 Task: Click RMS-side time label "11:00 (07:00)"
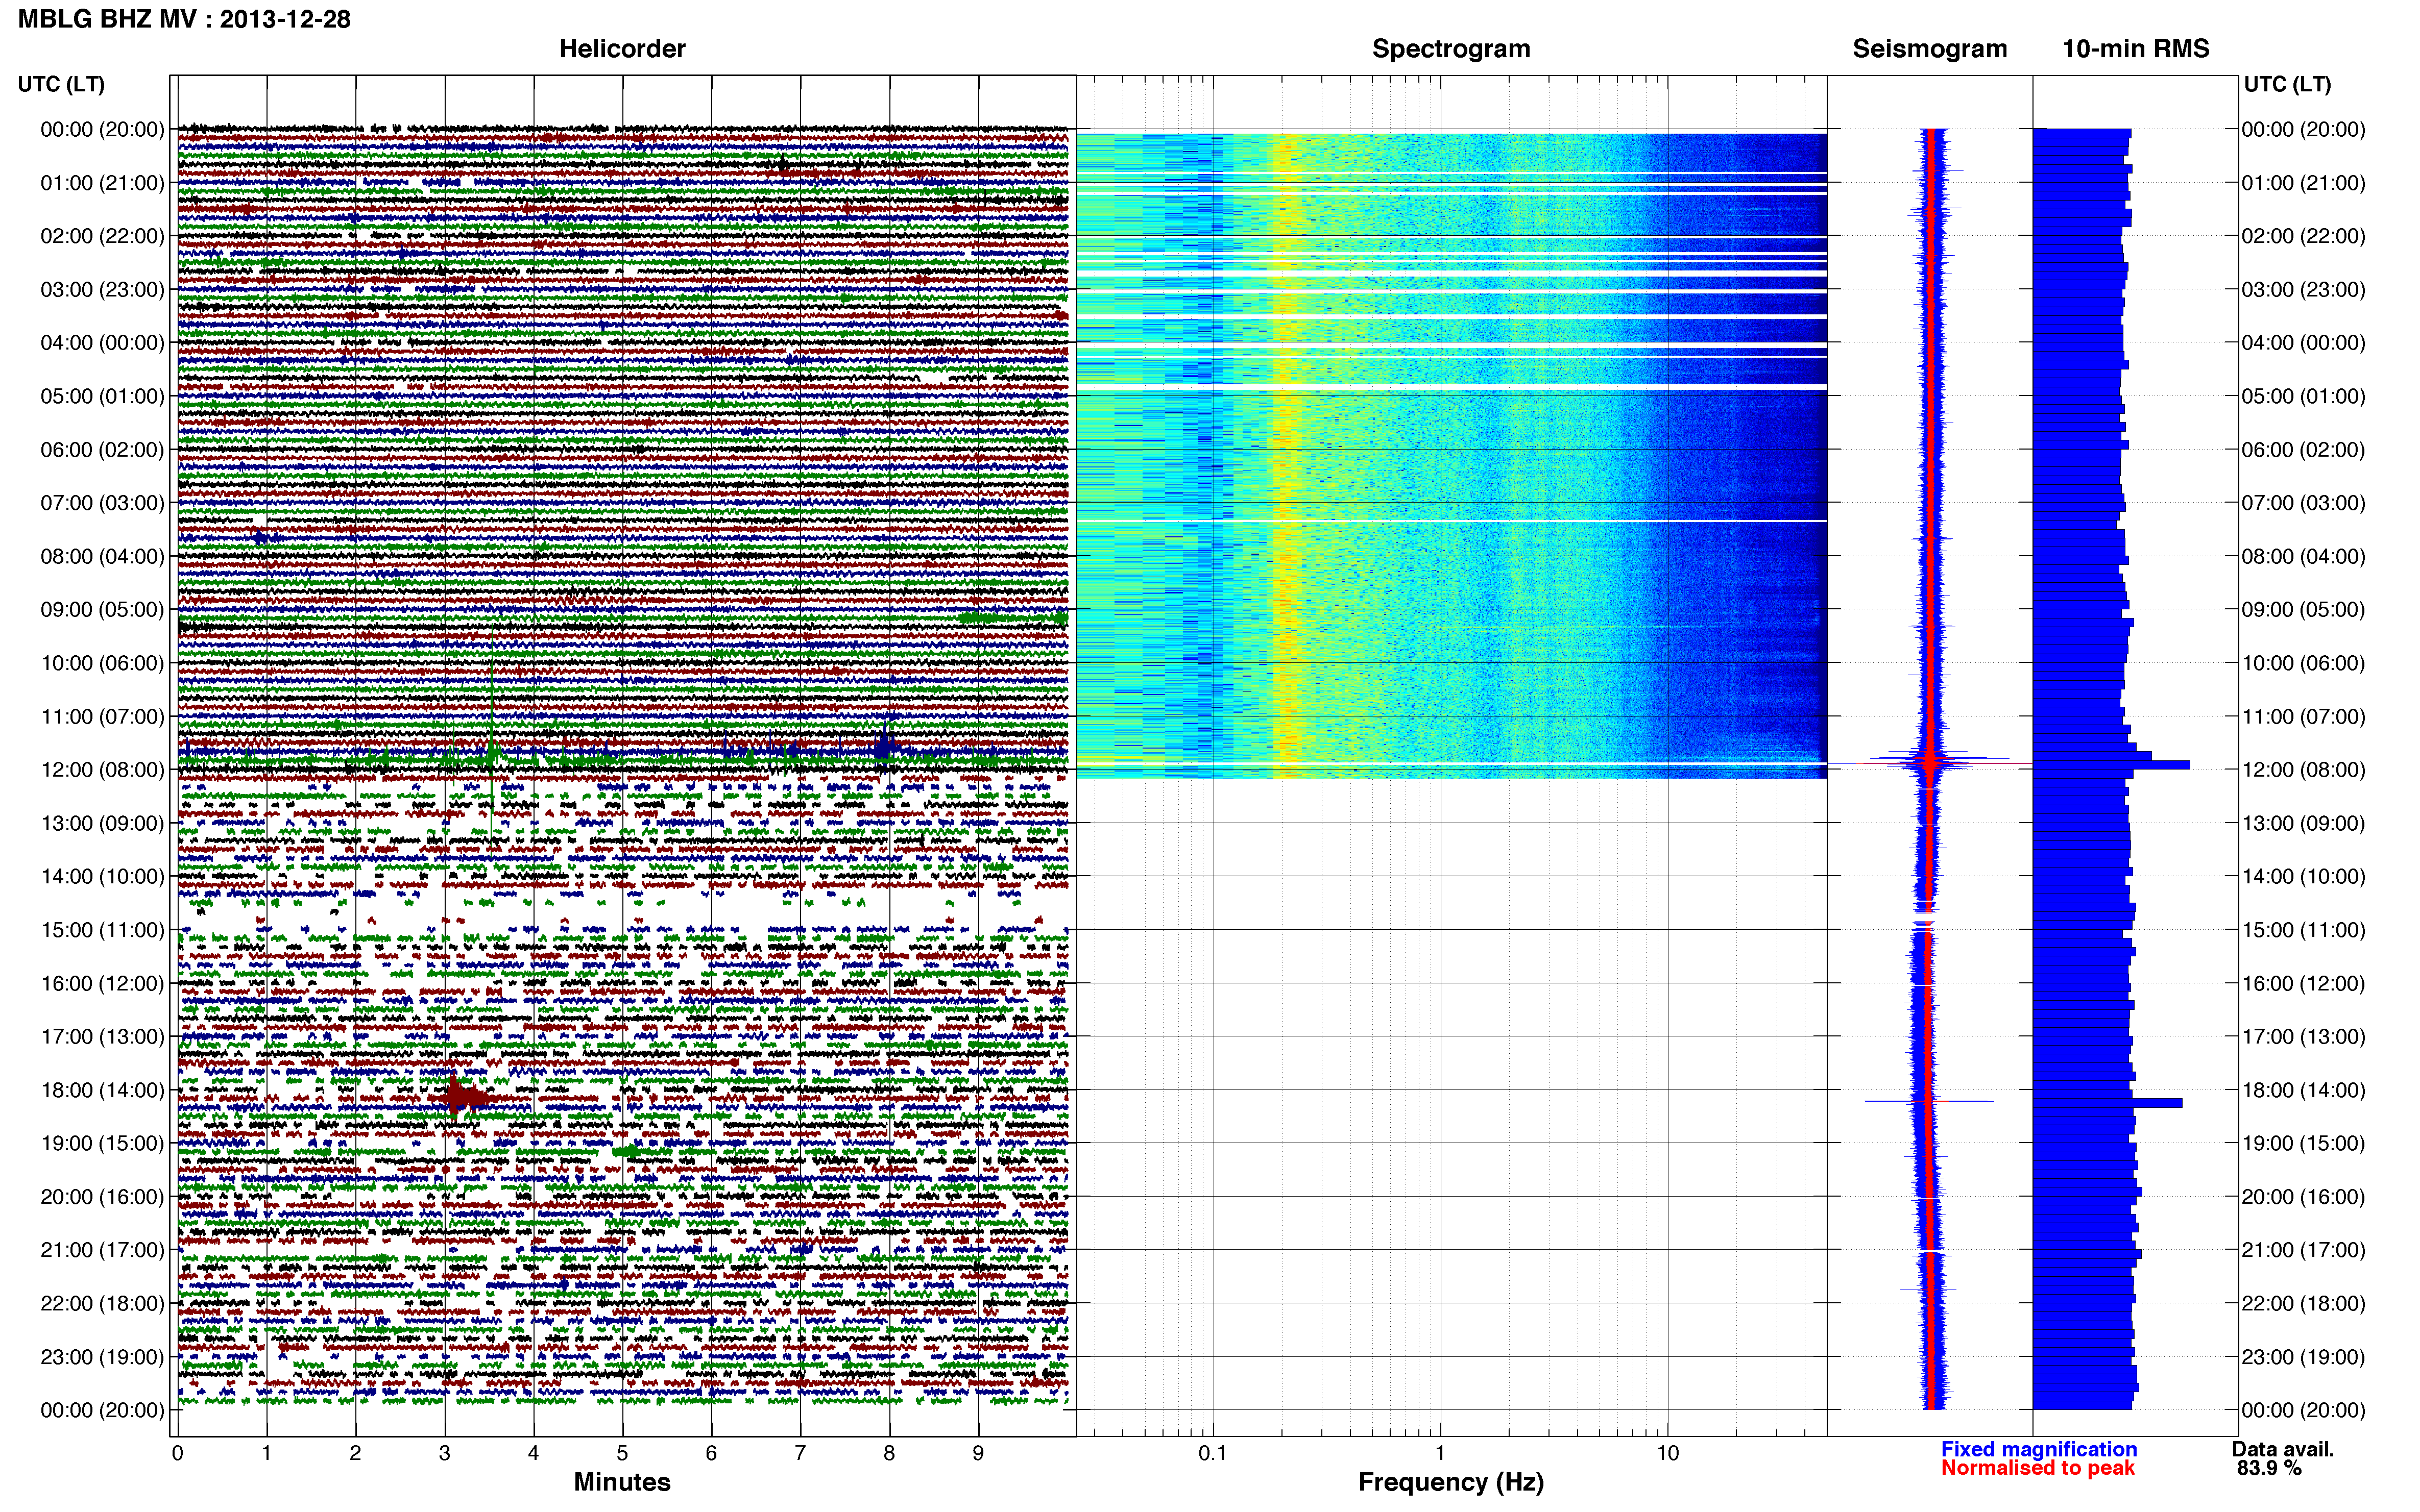pos(2303,717)
